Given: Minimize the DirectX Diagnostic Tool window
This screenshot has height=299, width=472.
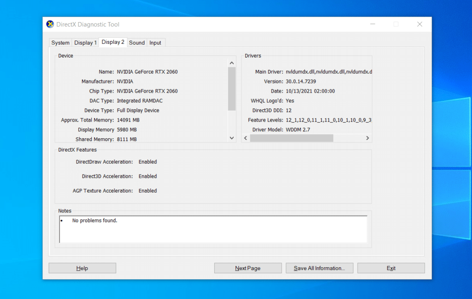Looking at the screenshot, I should (372, 24).
